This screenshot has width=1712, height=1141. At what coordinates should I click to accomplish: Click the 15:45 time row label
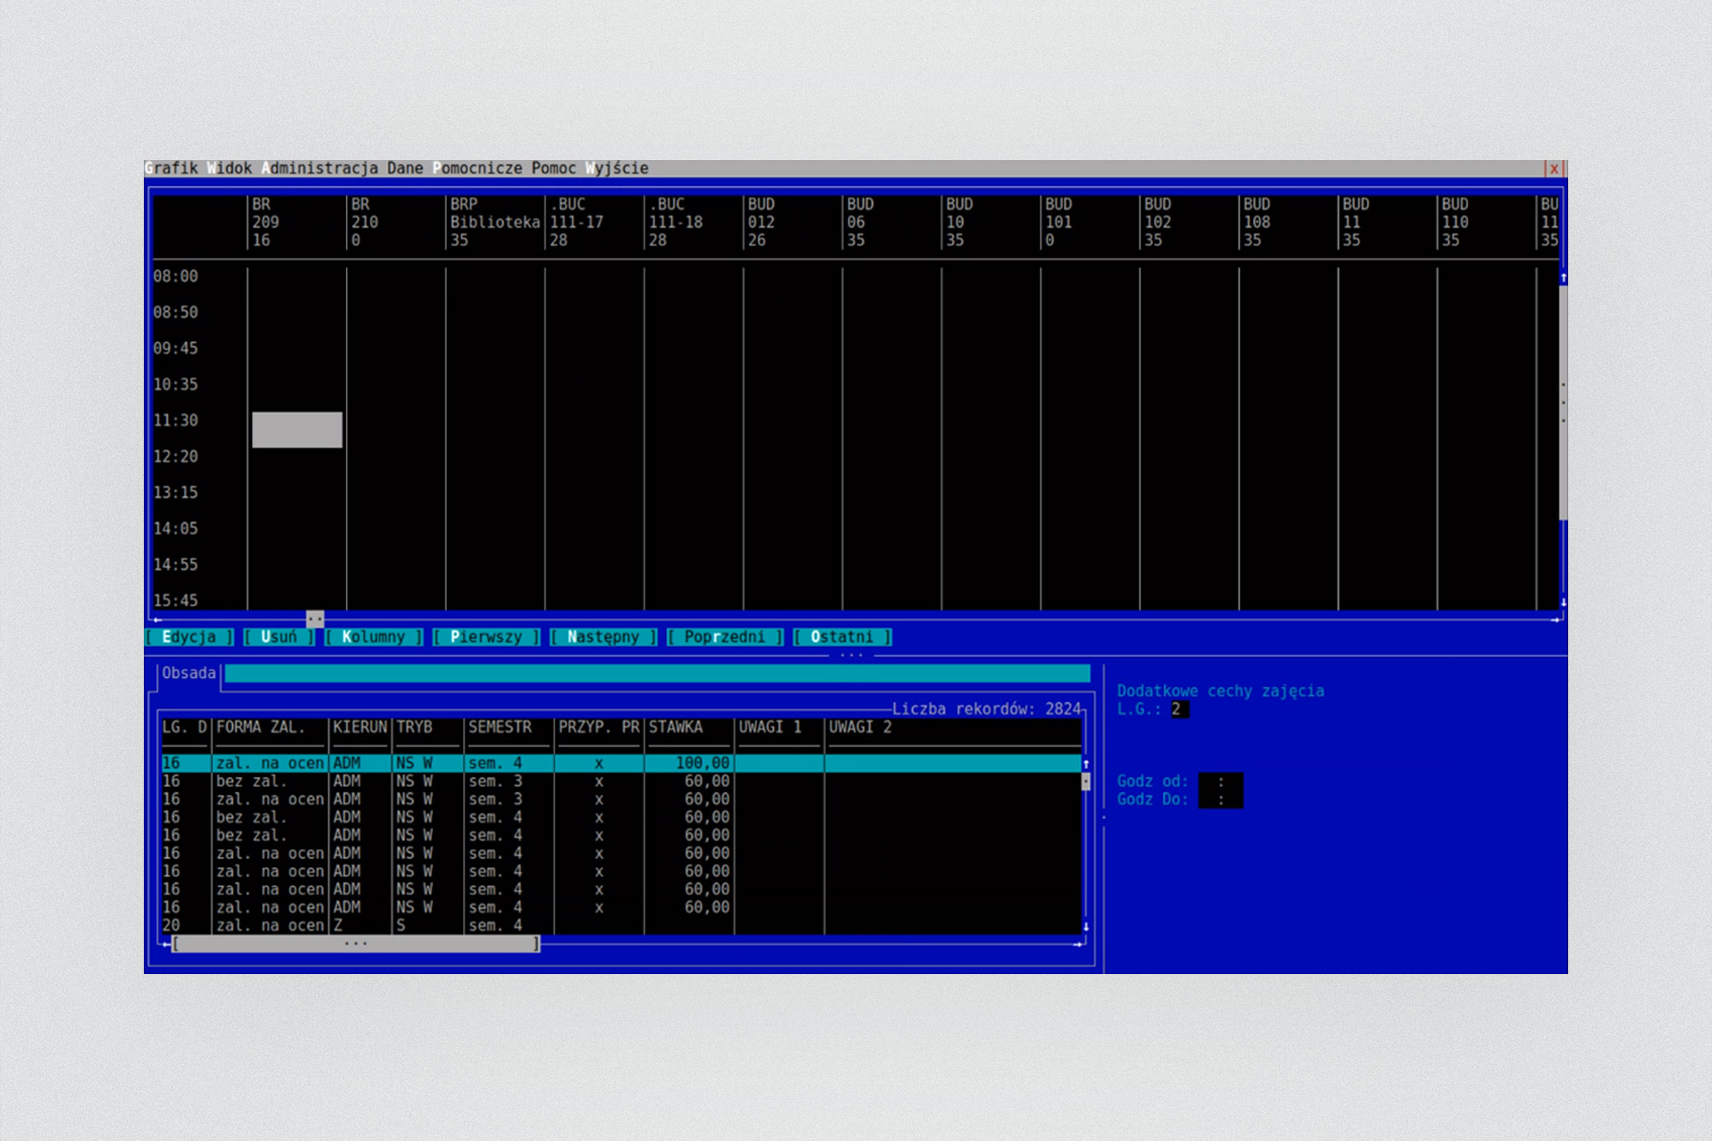175,600
